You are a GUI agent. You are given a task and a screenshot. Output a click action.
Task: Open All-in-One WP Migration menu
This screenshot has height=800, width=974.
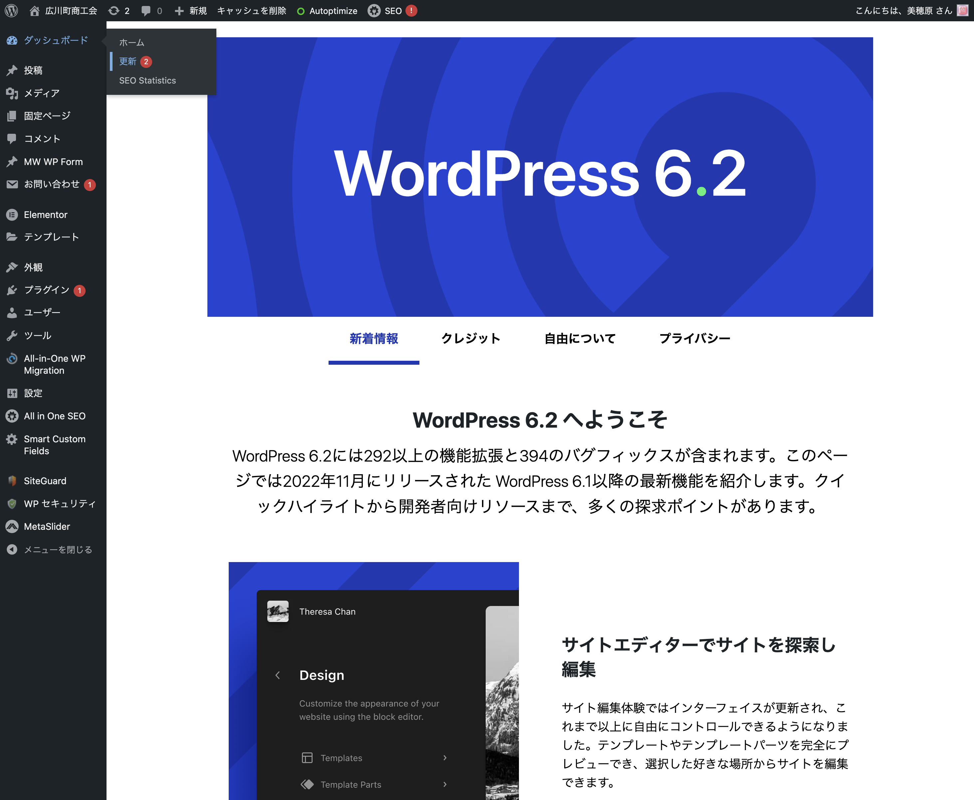click(x=53, y=364)
